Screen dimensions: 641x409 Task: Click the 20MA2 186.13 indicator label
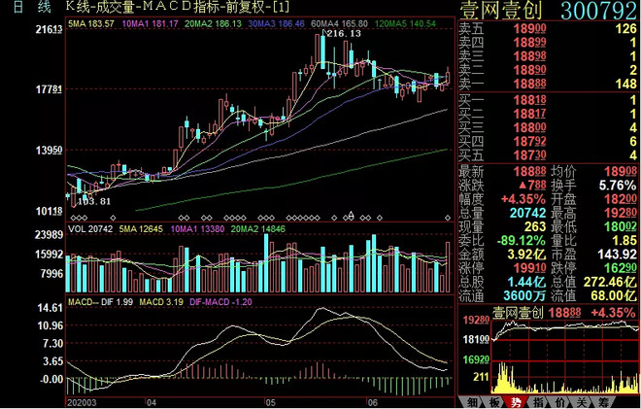pos(213,24)
